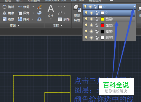Screen dimensions: 141x102
Task: Click the yellow color swatch of 图层1
Action: pos(102,19)
